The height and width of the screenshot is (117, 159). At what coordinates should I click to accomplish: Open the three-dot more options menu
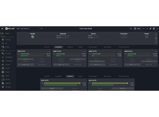click(x=157, y=29)
